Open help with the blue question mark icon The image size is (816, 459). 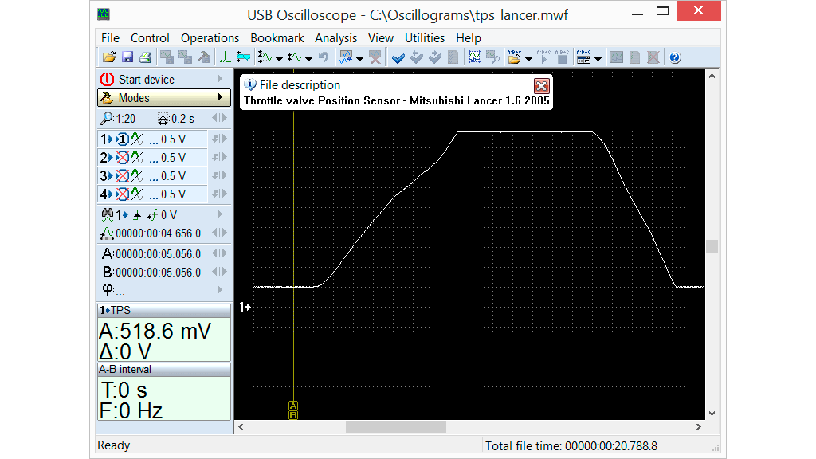tap(675, 57)
